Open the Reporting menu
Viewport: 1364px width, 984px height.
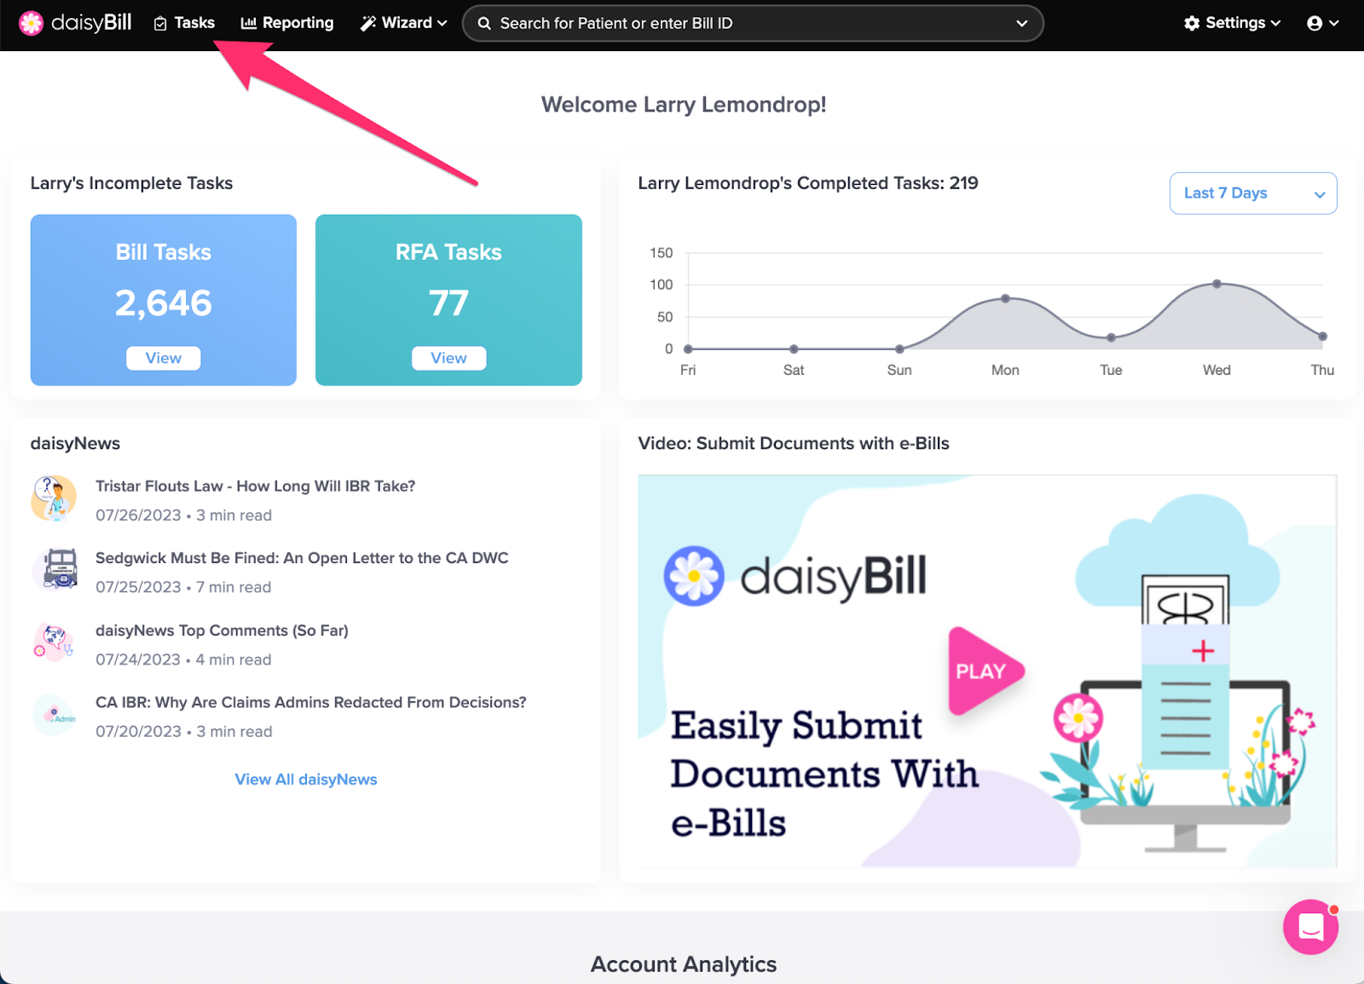click(297, 23)
